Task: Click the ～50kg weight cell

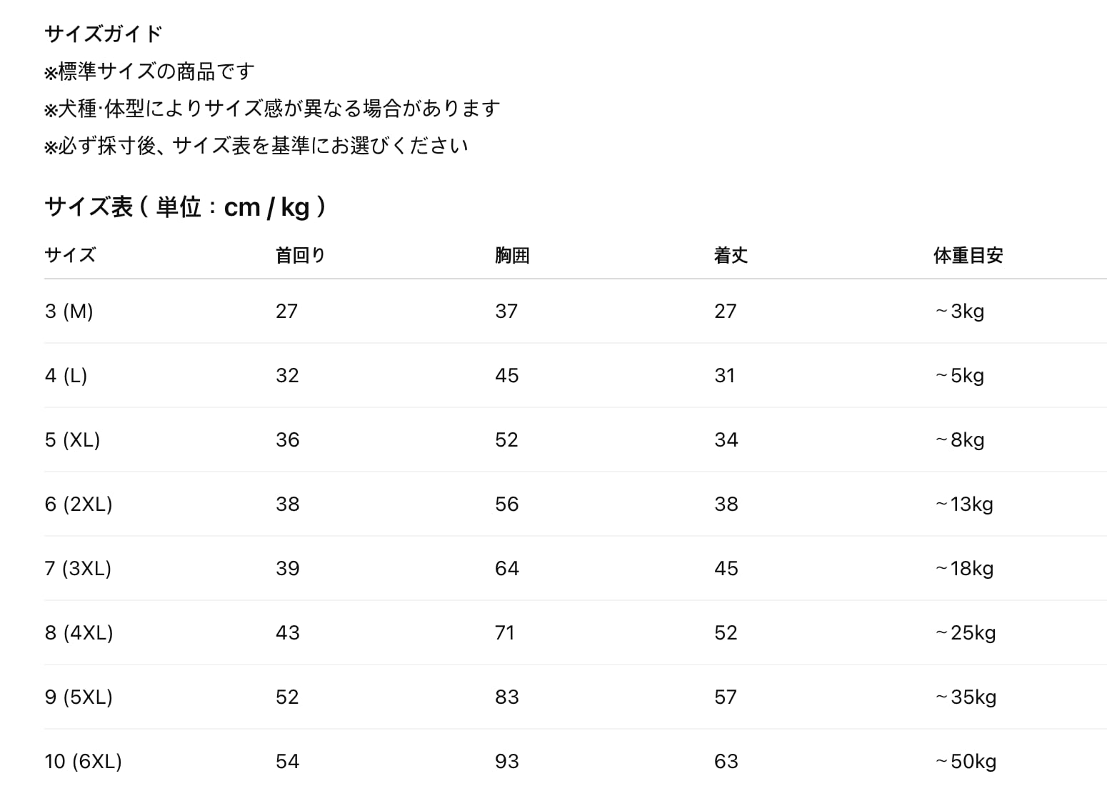Action: click(x=966, y=761)
